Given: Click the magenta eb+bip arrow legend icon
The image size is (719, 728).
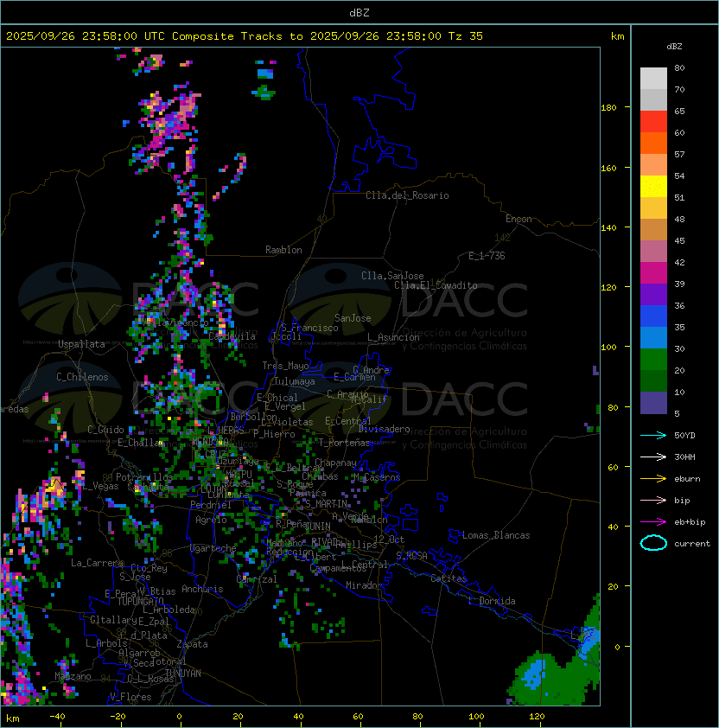Looking at the screenshot, I should click(x=653, y=522).
